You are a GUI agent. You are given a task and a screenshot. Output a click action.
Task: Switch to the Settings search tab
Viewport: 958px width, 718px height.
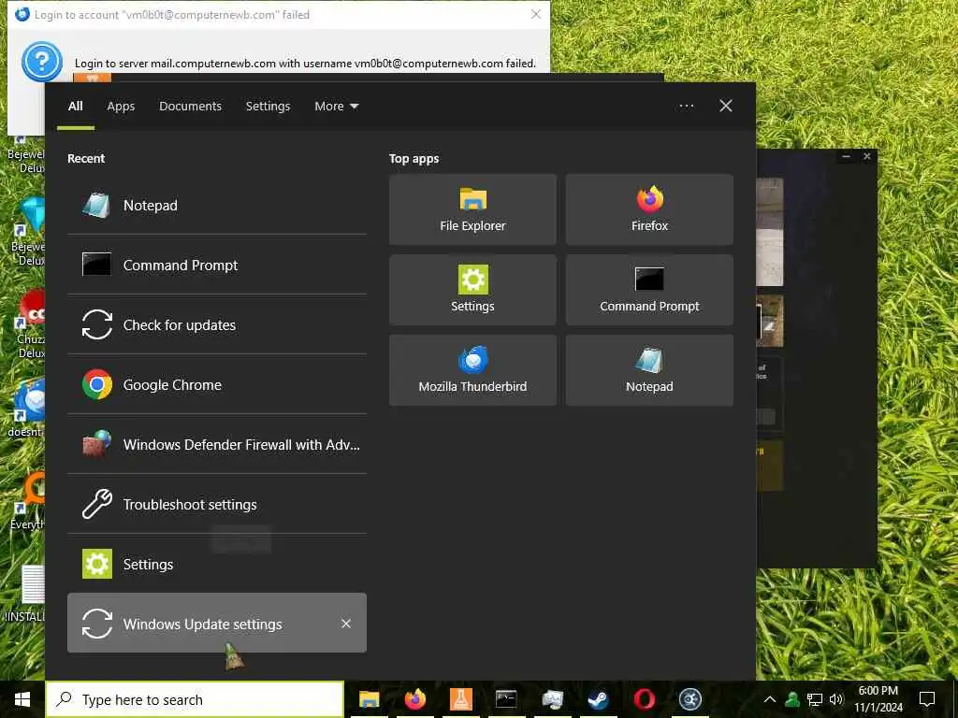point(268,107)
